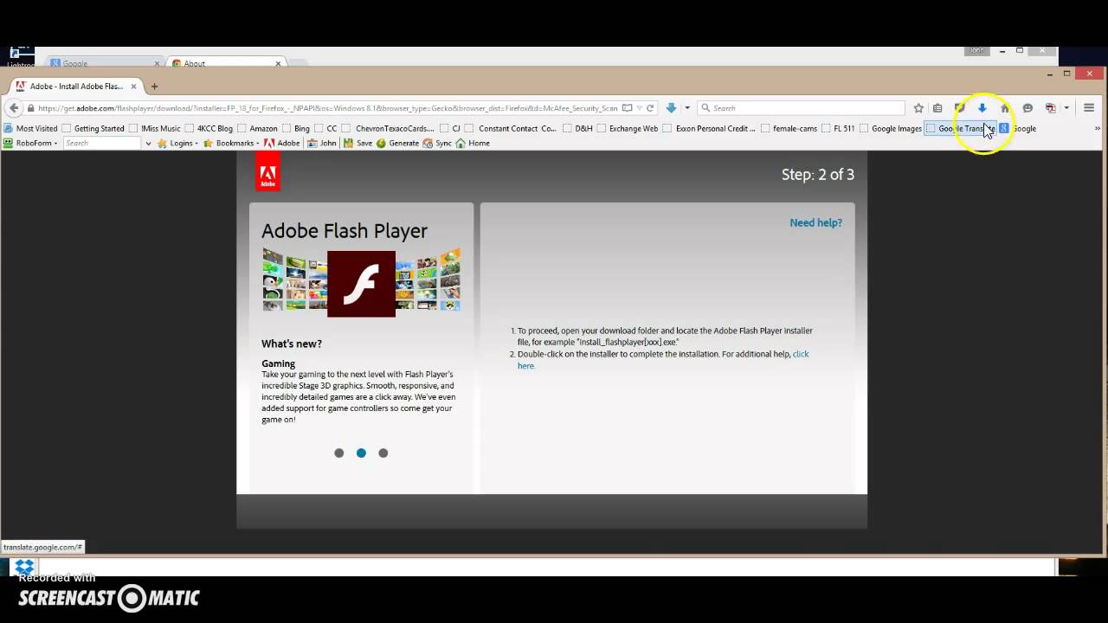
Task: Click RoboForm Home icon
Action: [x=473, y=143]
